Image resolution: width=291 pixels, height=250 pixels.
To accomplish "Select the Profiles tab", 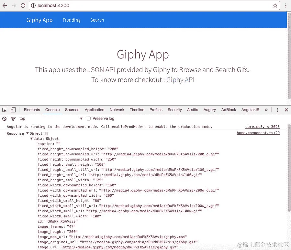I will point(156,110).
